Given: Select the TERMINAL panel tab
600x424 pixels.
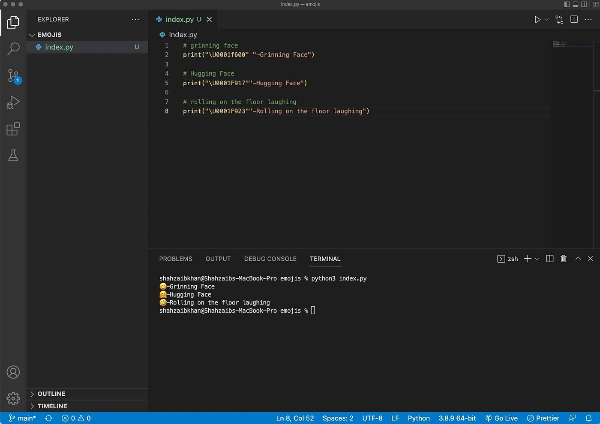Looking at the screenshot, I should coord(325,259).
